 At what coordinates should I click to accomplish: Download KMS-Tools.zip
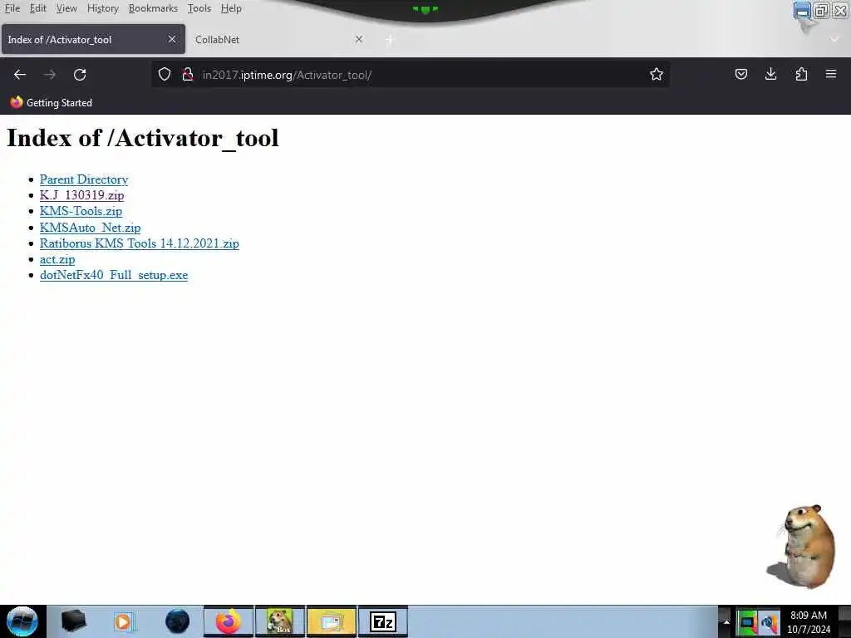(81, 211)
